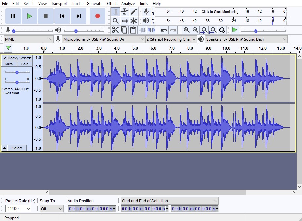The height and width of the screenshot is (221, 302).
Task: Open the Effect menu
Action: (111, 4)
